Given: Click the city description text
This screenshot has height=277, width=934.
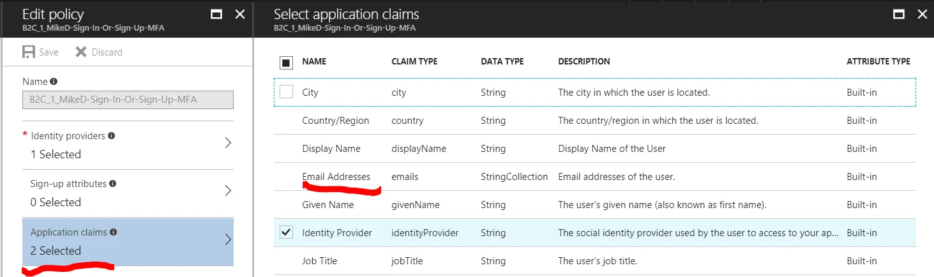Looking at the screenshot, I should click(634, 93).
